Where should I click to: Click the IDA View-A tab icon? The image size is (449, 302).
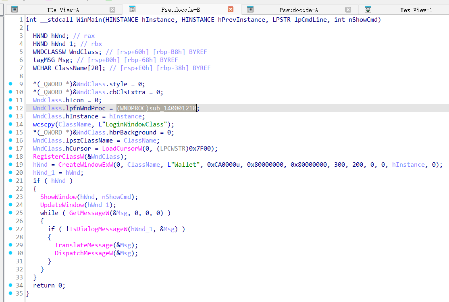pos(14,9)
